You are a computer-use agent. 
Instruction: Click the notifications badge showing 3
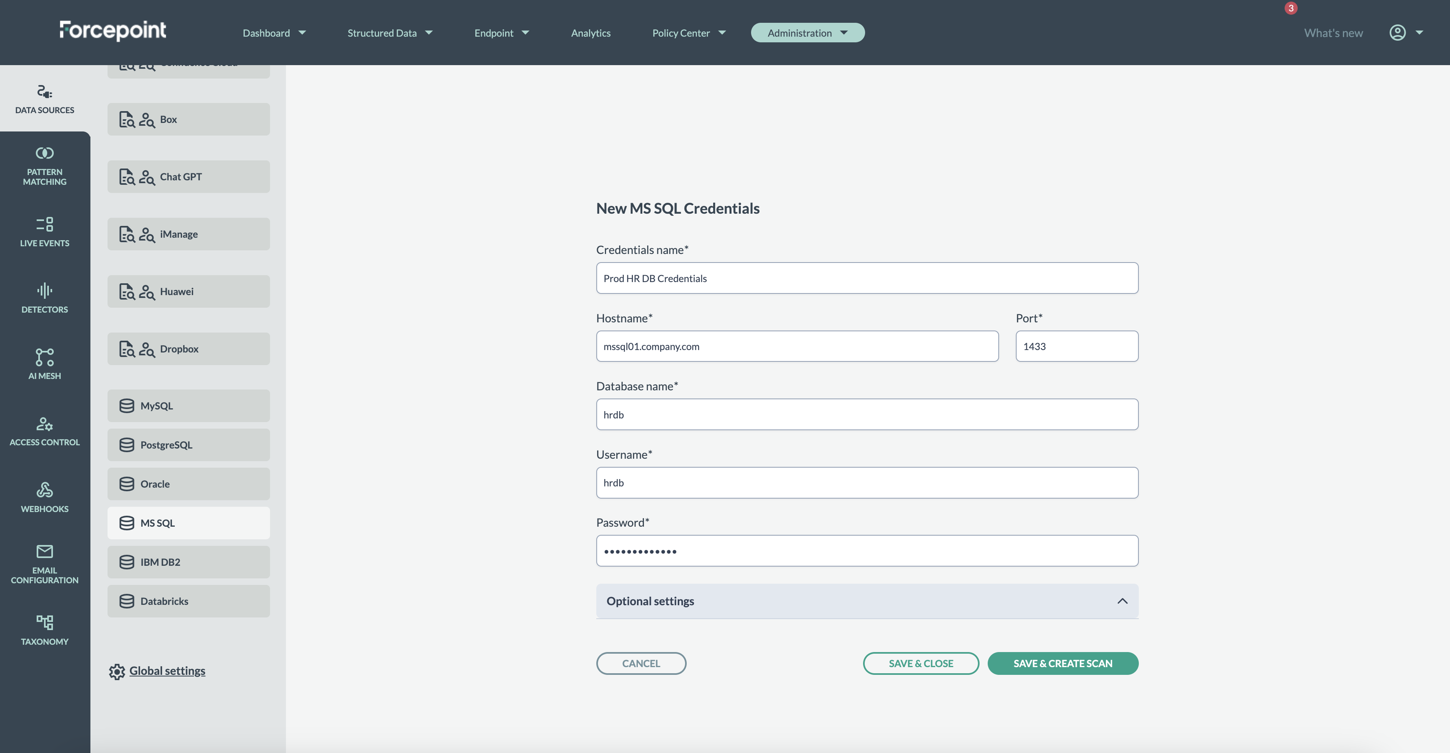[1291, 8]
